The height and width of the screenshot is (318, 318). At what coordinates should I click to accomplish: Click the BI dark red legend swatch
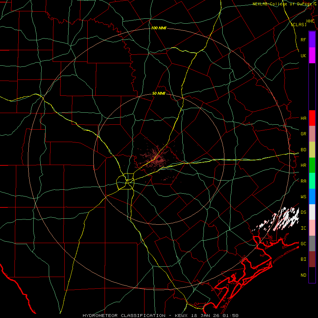click(x=312, y=259)
